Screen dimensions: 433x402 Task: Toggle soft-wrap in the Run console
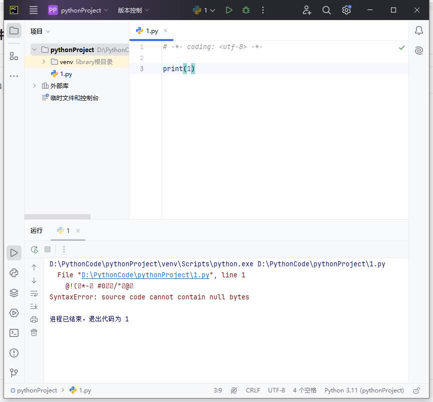click(34, 293)
